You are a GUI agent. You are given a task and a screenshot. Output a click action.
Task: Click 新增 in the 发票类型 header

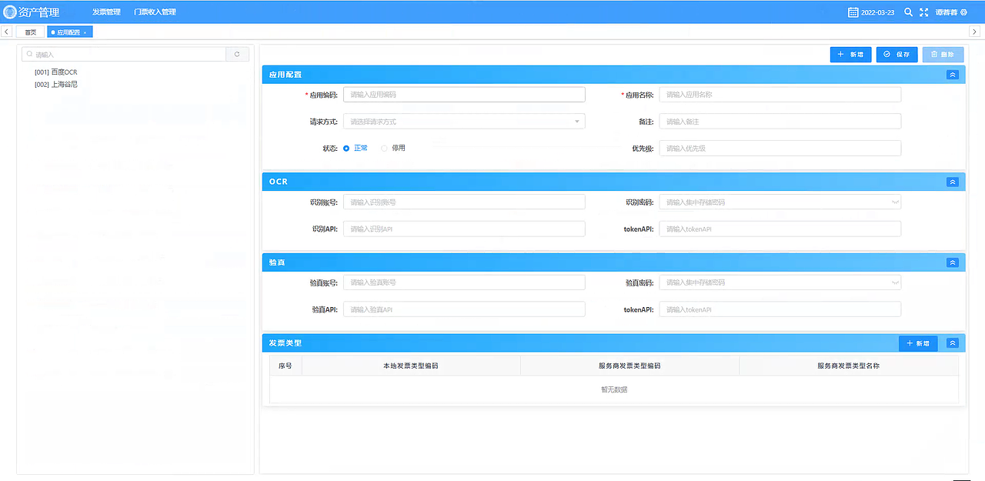point(918,343)
